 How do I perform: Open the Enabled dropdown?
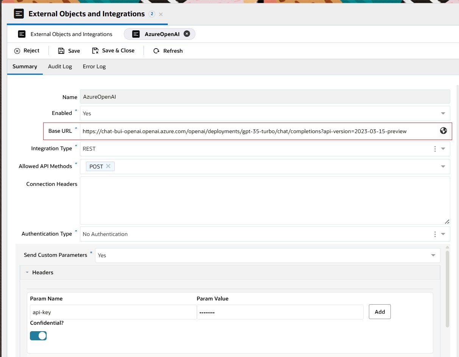(x=443, y=113)
